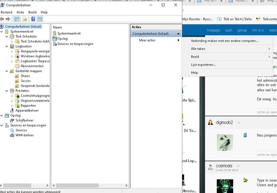Open the Beeld menu in menu bar

(x=32, y=12)
